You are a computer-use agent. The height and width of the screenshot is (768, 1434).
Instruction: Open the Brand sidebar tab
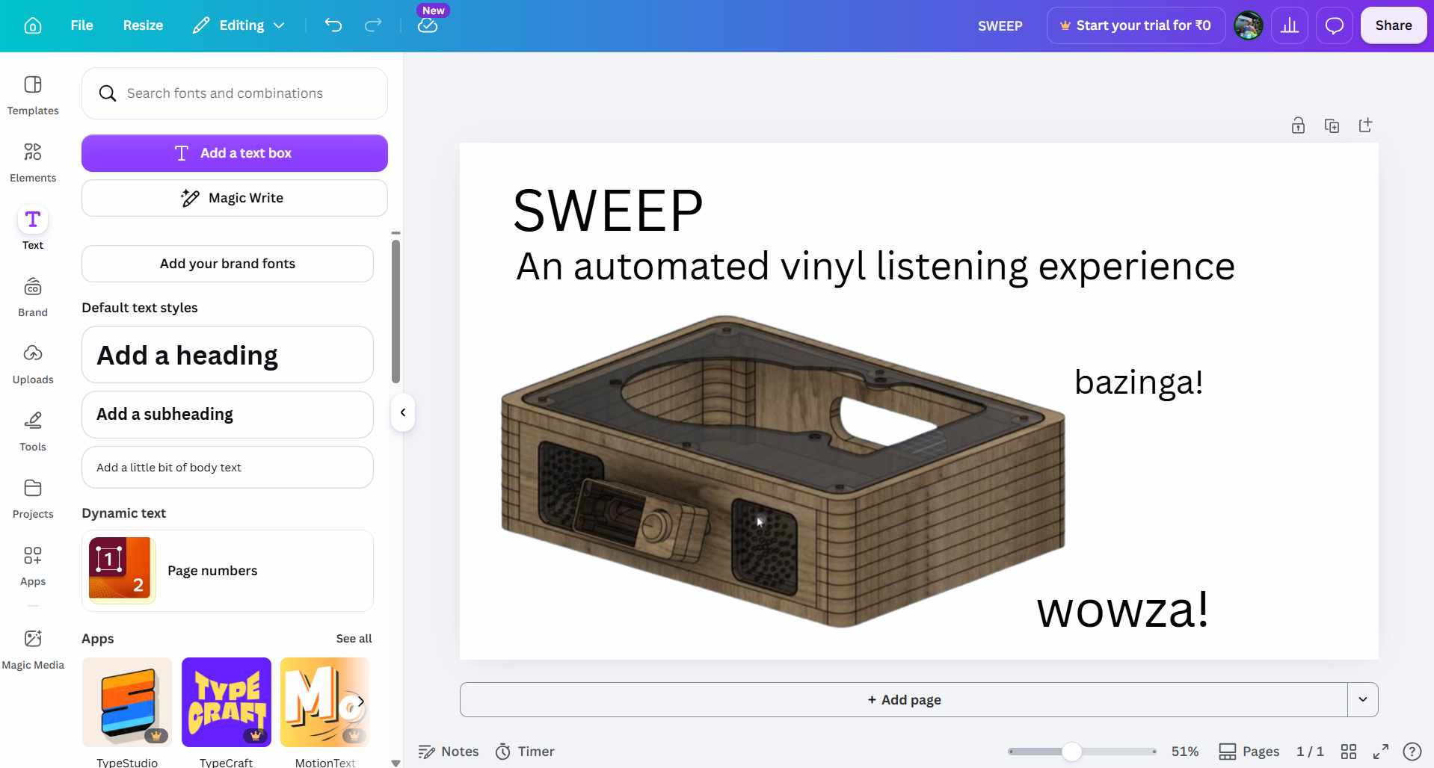click(x=33, y=297)
